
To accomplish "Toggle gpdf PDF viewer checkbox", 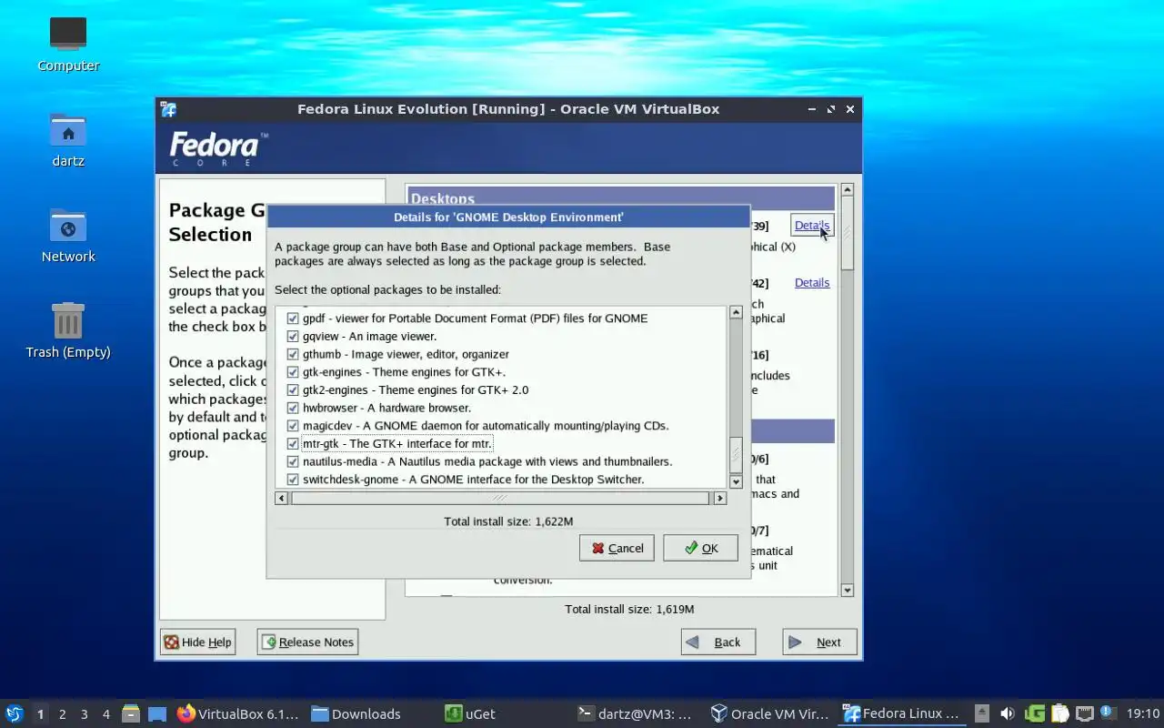I will tap(293, 318).
